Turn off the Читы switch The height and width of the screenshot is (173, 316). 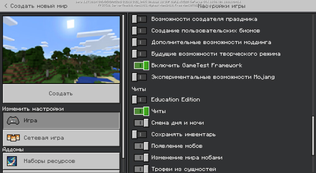[141, 111]
